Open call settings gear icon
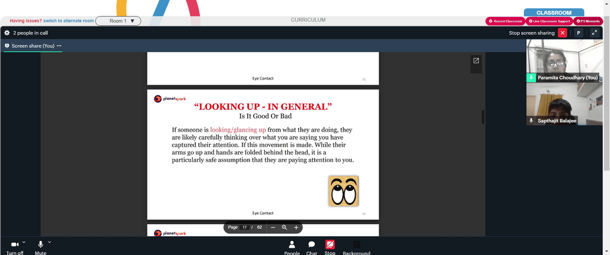 (x=7, y=33)
